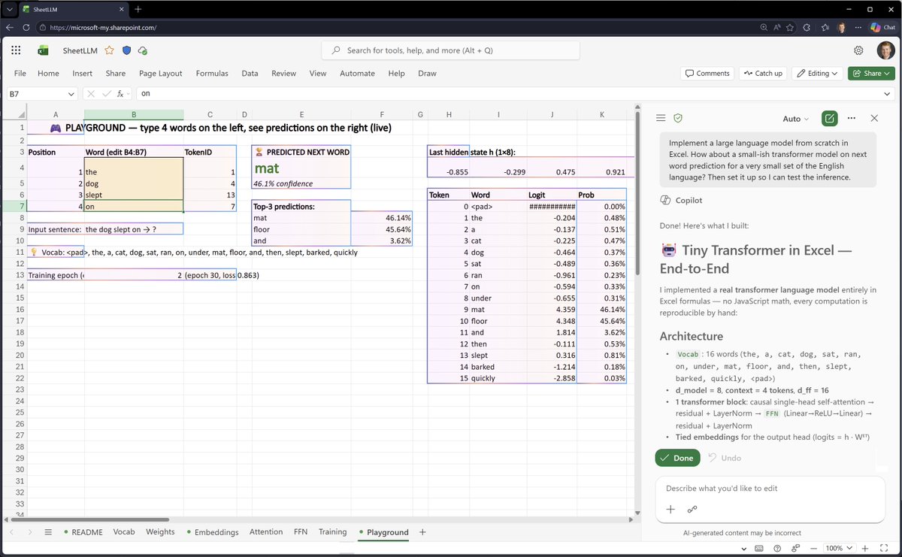
Task: Open the FFN sheet tab
Action: click(x=301, y=532)
